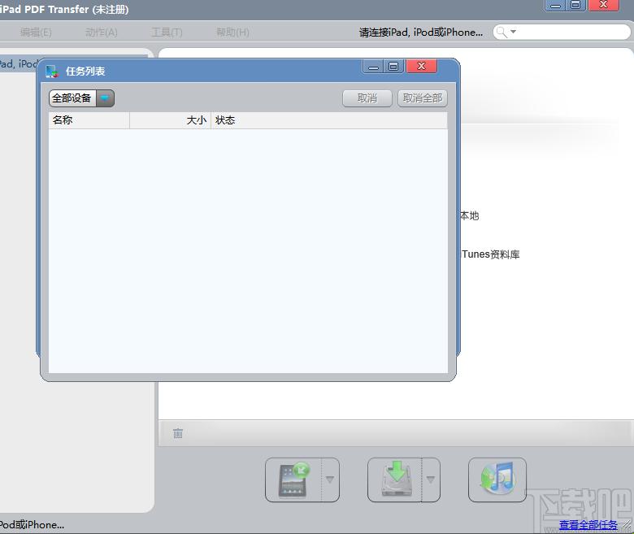Click the trash delete icon

pos(178,433)
